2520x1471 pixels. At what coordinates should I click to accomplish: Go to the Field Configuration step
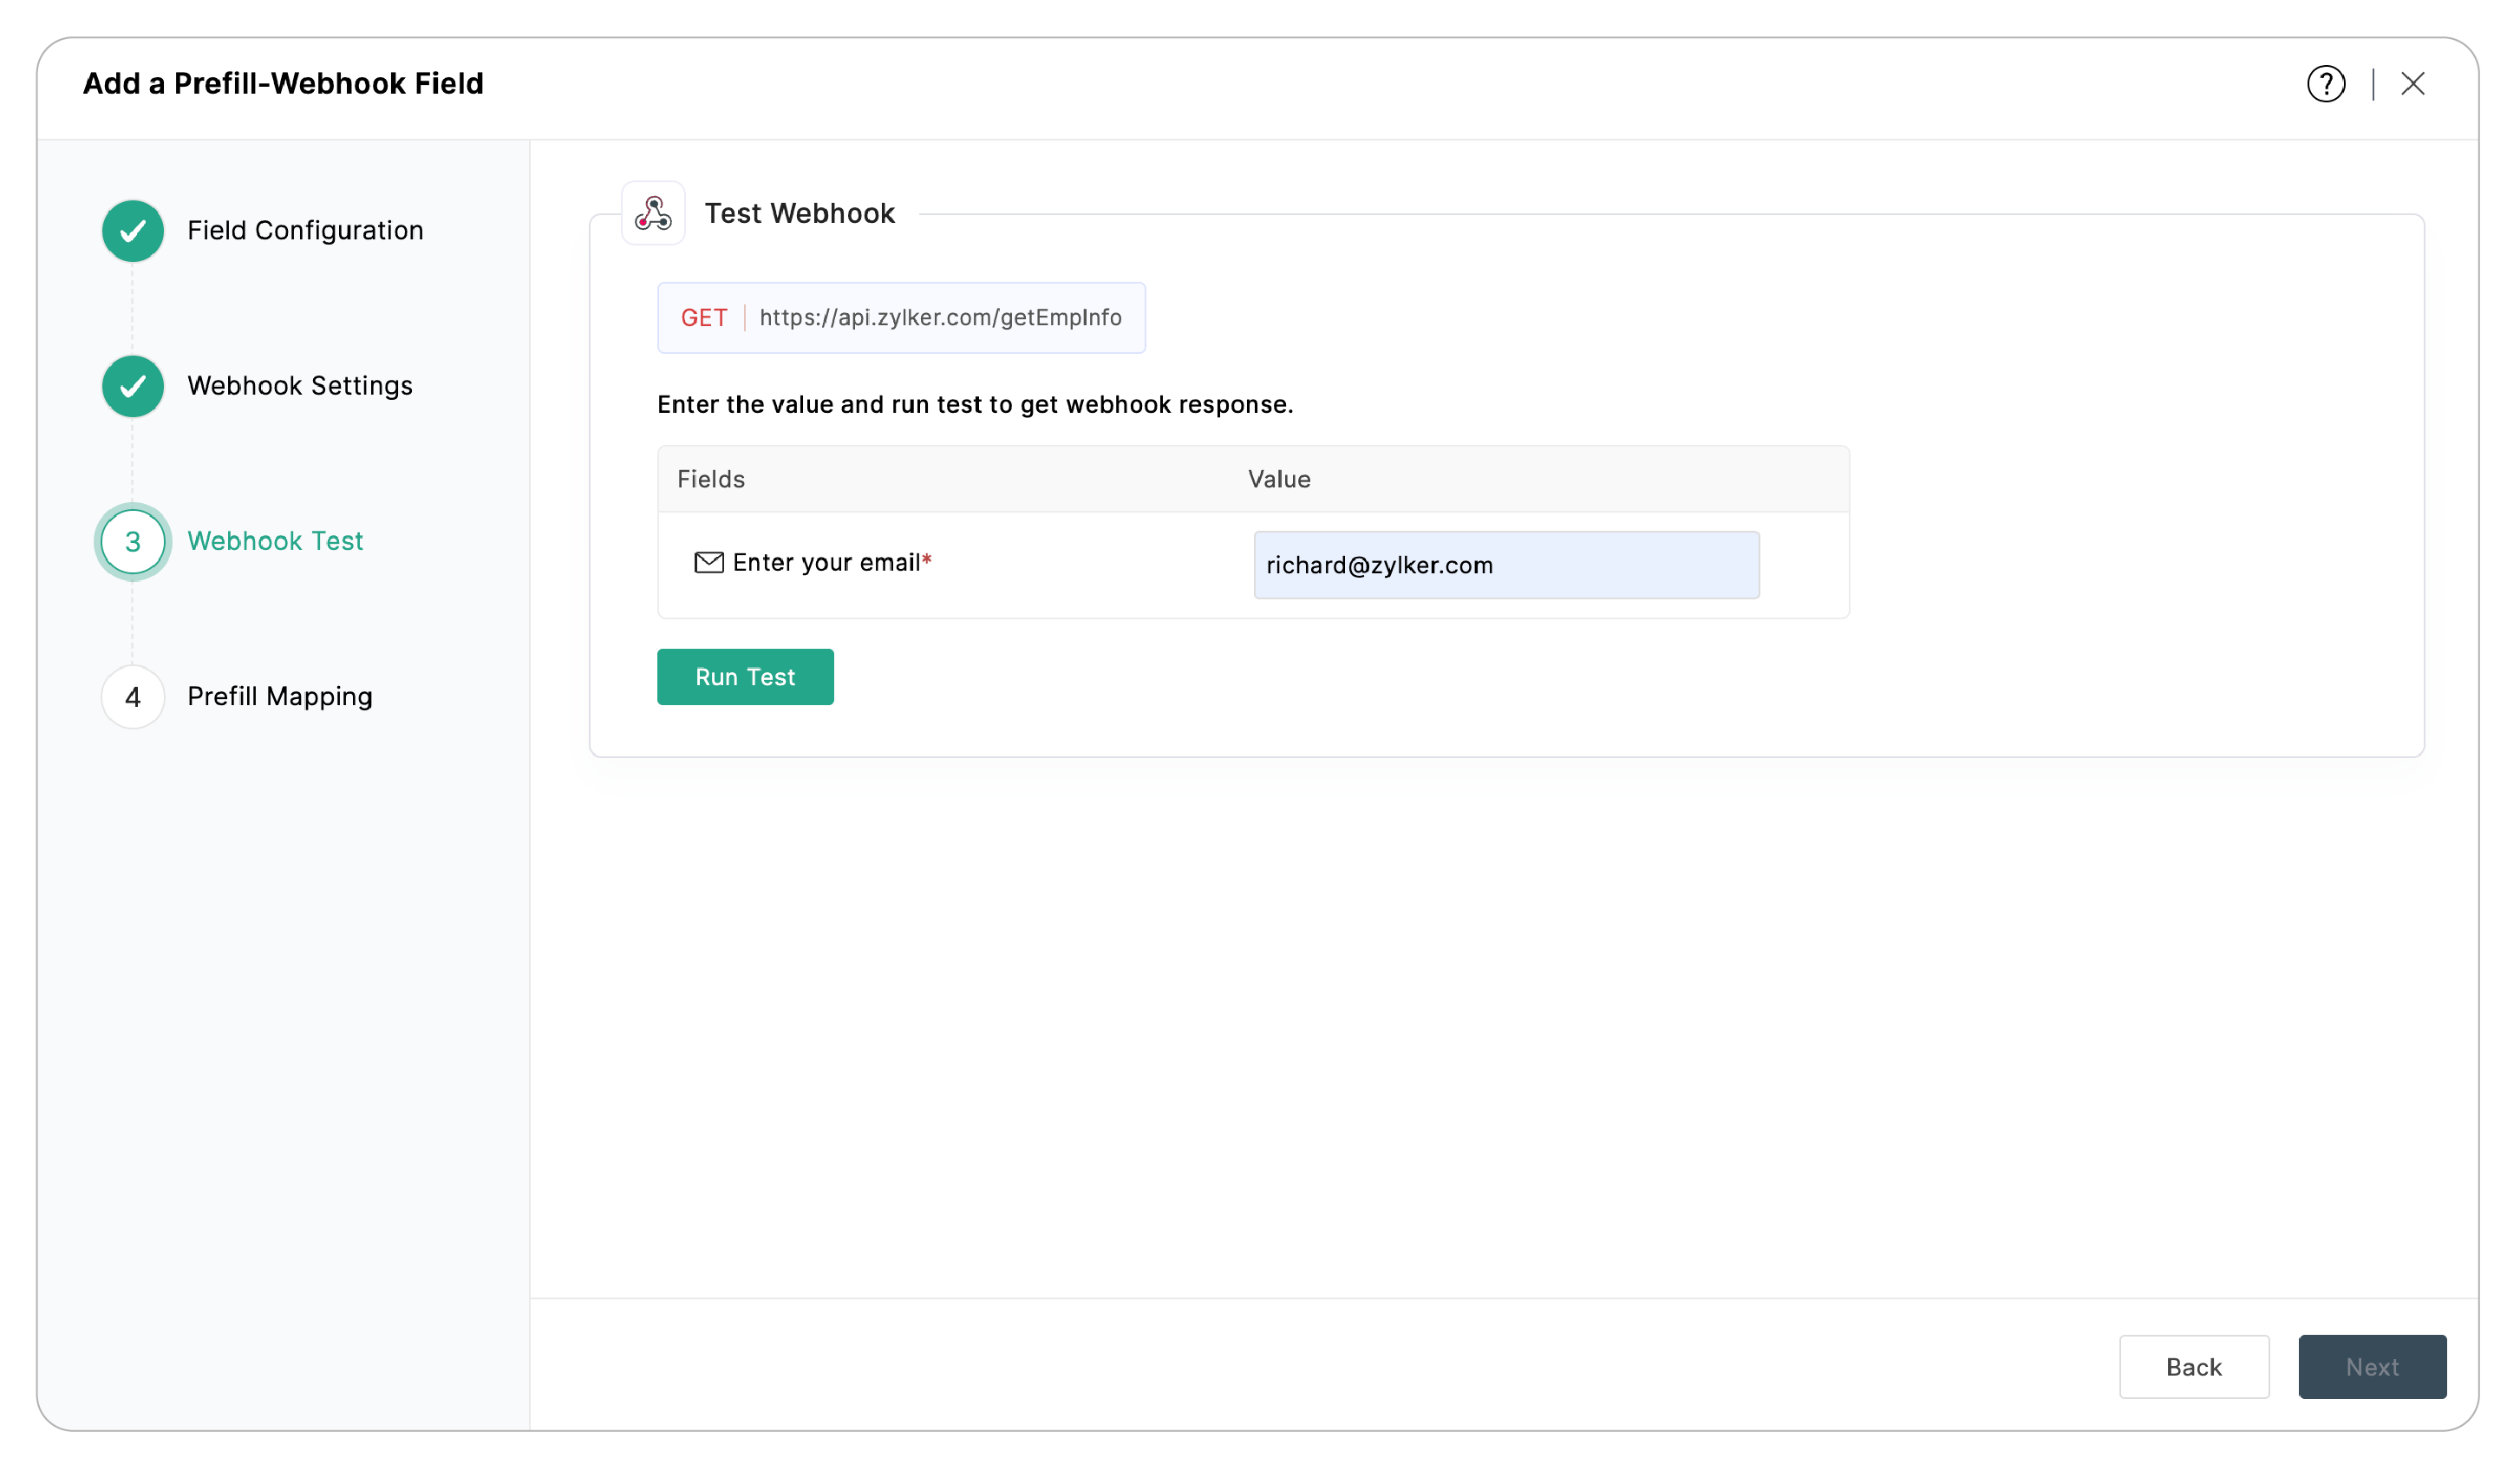pyautogui.click(x=305, y=230)
